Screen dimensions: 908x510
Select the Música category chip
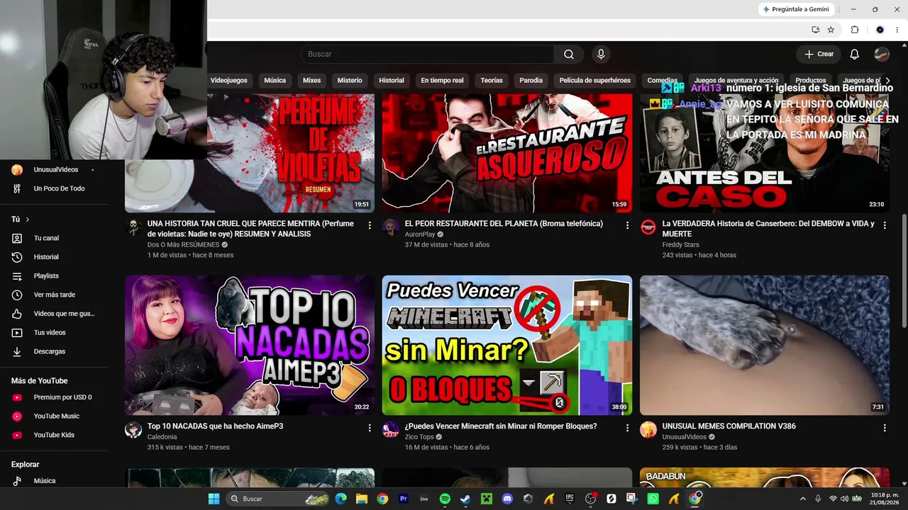(x=275, y=81)
